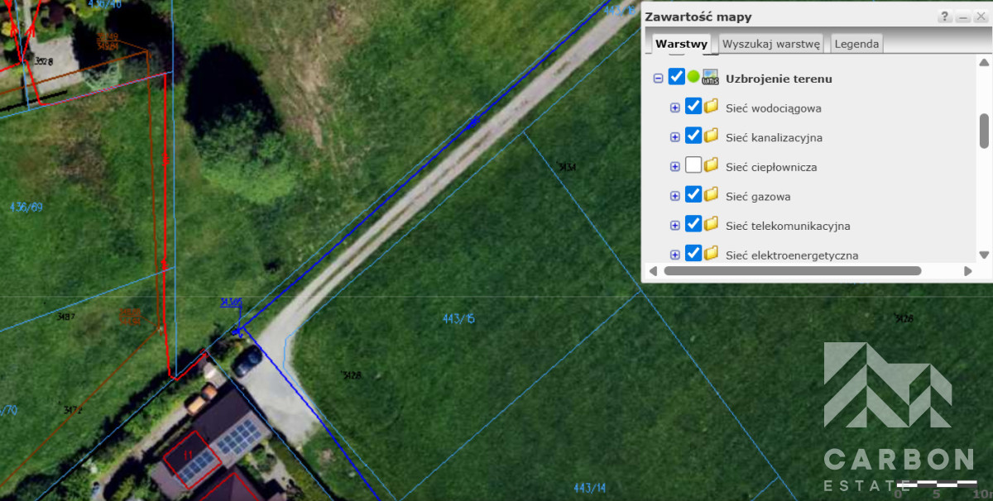This screenshot has width=993, height=501.
Task: Uncheck the Sieć kanalizacyjna layer
Action: (x=693, y=136)
